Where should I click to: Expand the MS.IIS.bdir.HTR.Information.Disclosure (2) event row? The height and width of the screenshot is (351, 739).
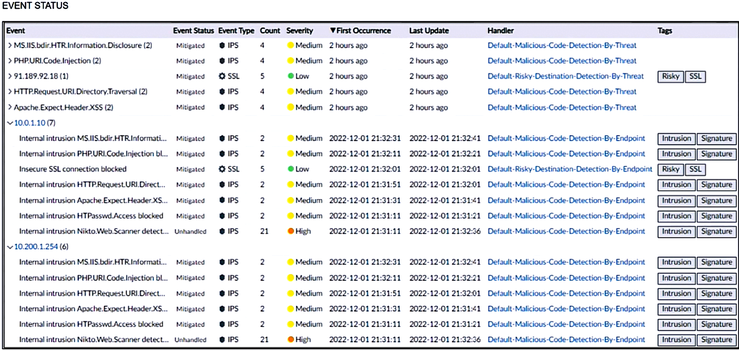(9, 45)
